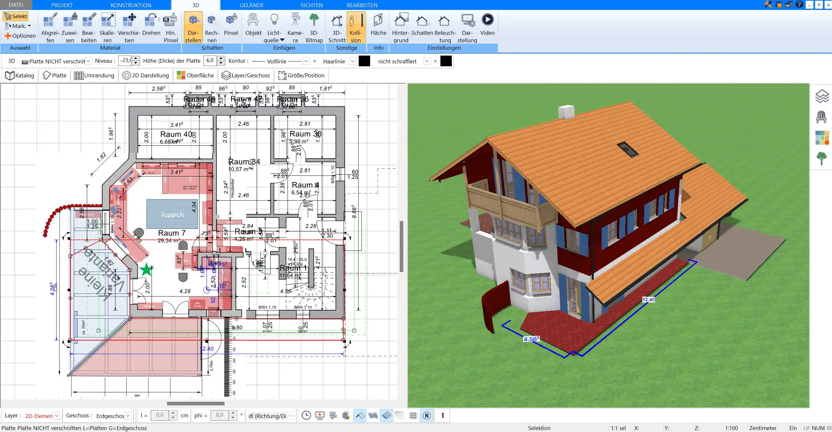The width and height of the screenshot is (832, 432).
Task: Open Beleuchtung settings
Action: click(x=445, y=28)
